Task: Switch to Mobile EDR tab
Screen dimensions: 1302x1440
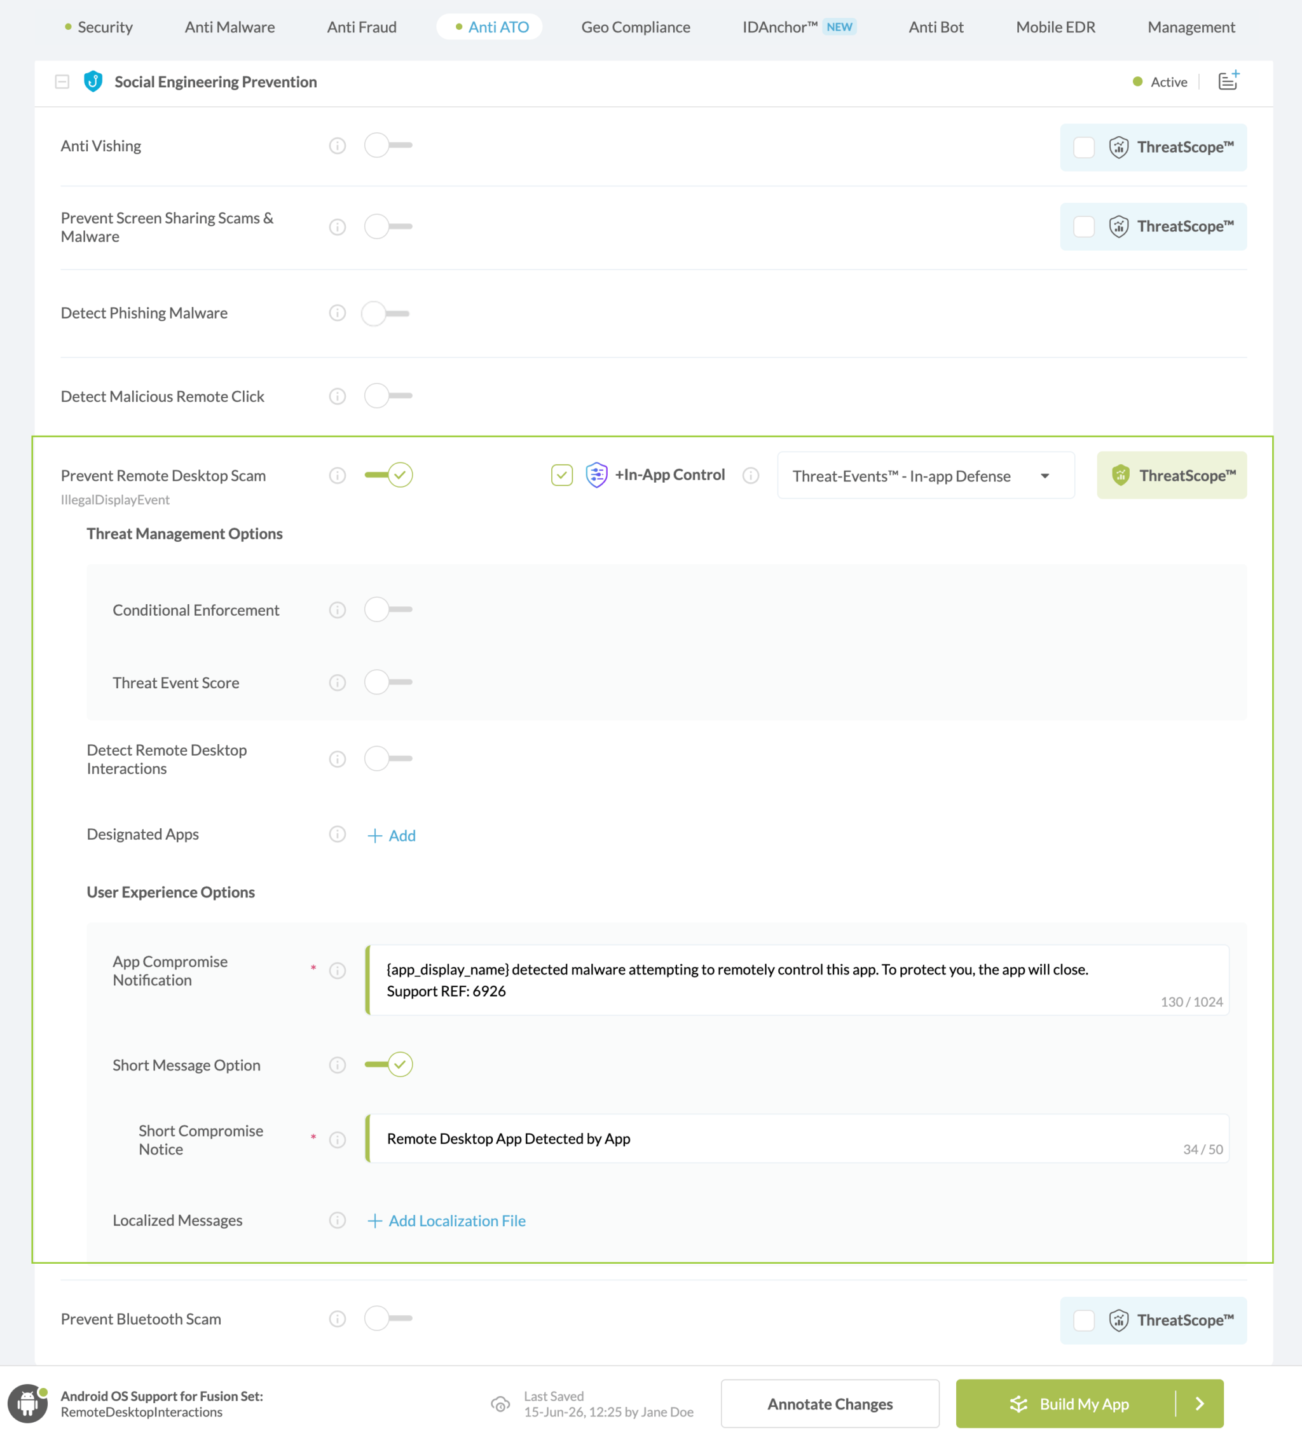Action: (1055, 27)
